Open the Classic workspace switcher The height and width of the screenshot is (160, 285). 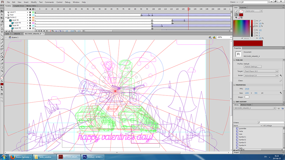234,2
